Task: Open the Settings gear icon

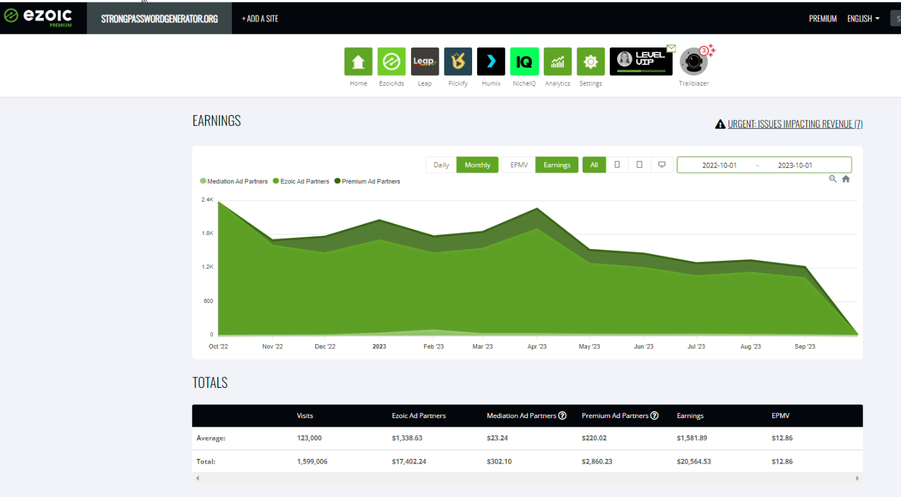Action: tap(591, 62)
